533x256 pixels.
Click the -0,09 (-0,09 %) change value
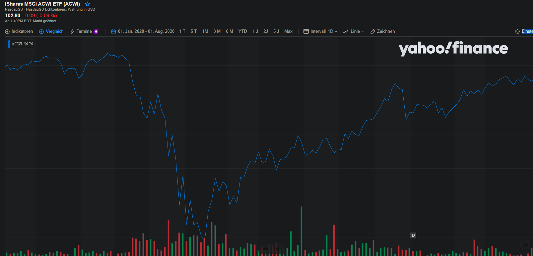(40, 16)
